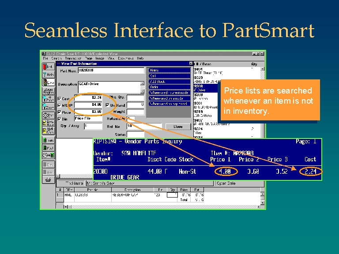Toggle the Price checkbox

60,112
